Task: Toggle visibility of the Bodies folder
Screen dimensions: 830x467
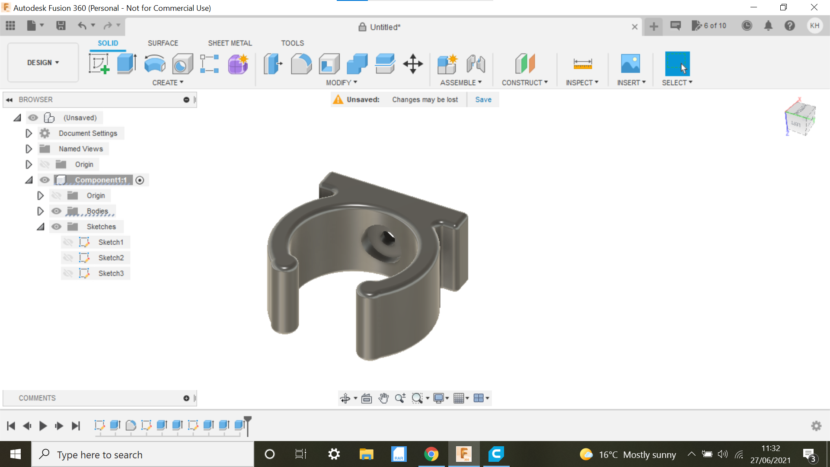Action: pos(56,211)
